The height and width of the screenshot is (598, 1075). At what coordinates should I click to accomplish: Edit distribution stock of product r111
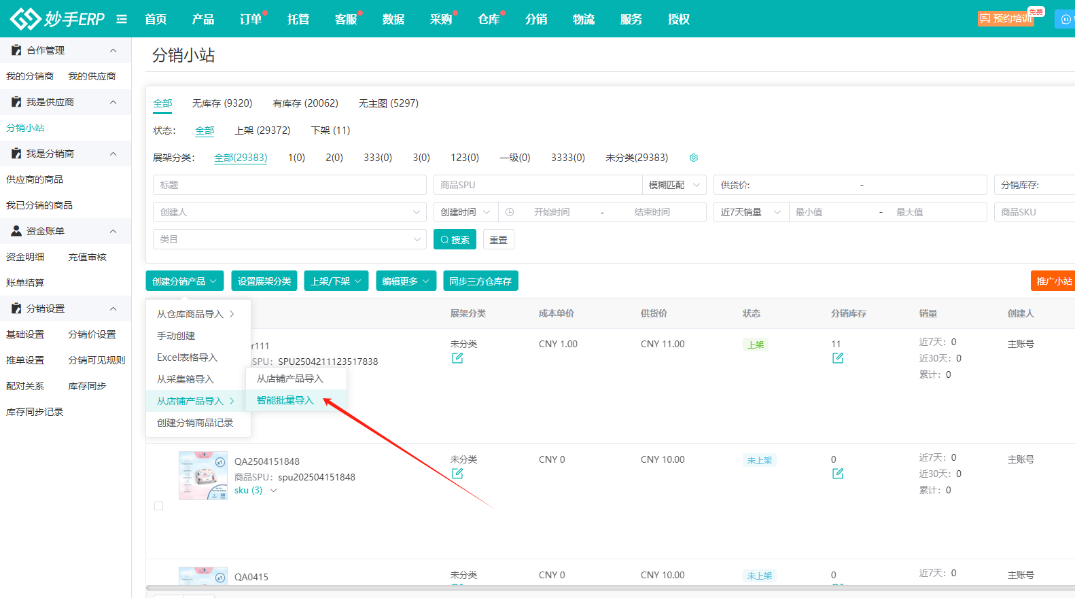pyautogui.click(x=838, y=358)
